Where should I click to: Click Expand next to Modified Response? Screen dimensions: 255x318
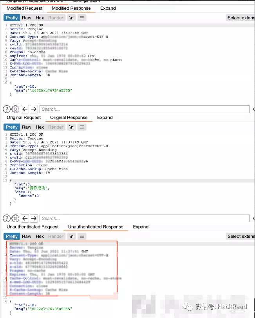[108, 8]
